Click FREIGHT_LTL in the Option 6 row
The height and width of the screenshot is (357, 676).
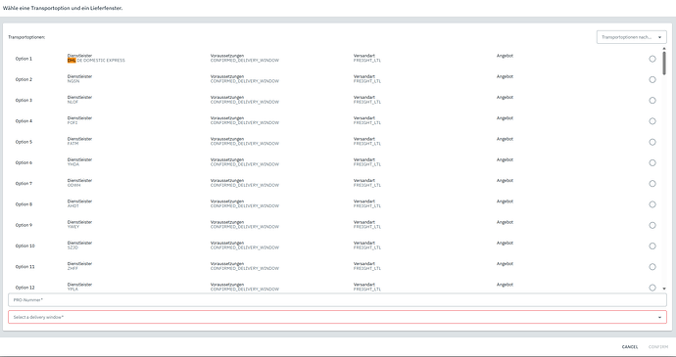(367, 164)
